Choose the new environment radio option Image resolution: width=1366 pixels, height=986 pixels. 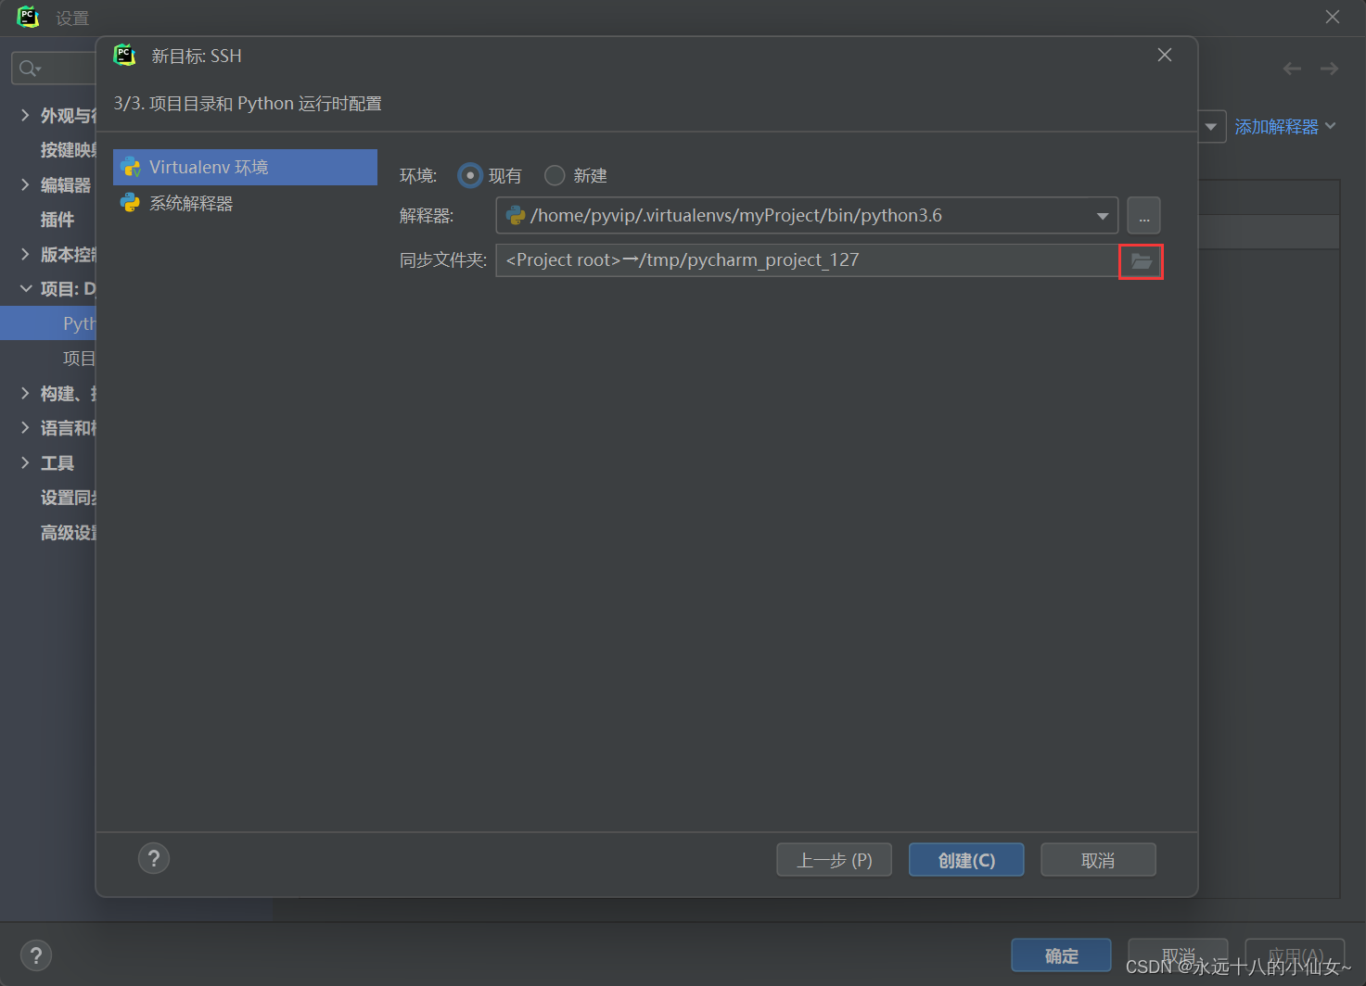pos(555,175)
